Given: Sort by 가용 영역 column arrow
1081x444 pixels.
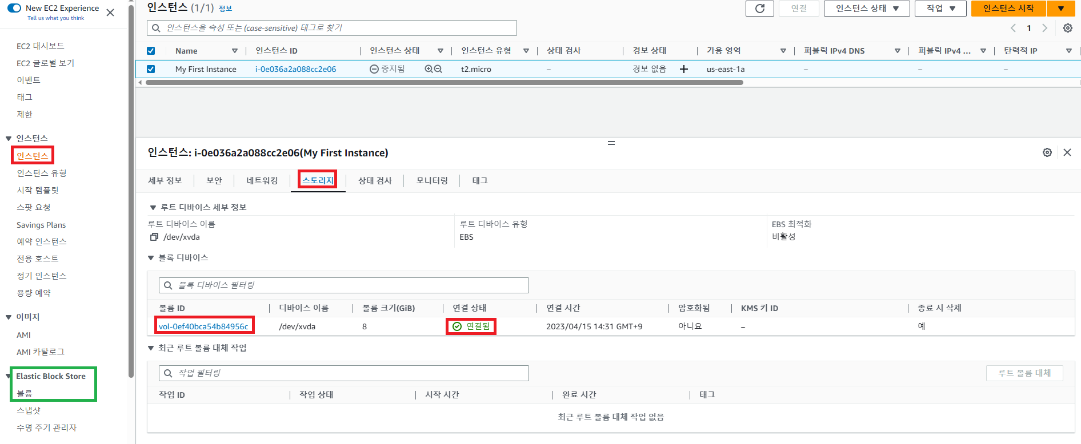Looking at the screenshot, I should 783,51.
